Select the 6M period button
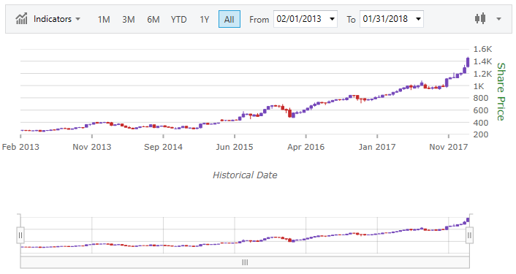 click(153, 20)
